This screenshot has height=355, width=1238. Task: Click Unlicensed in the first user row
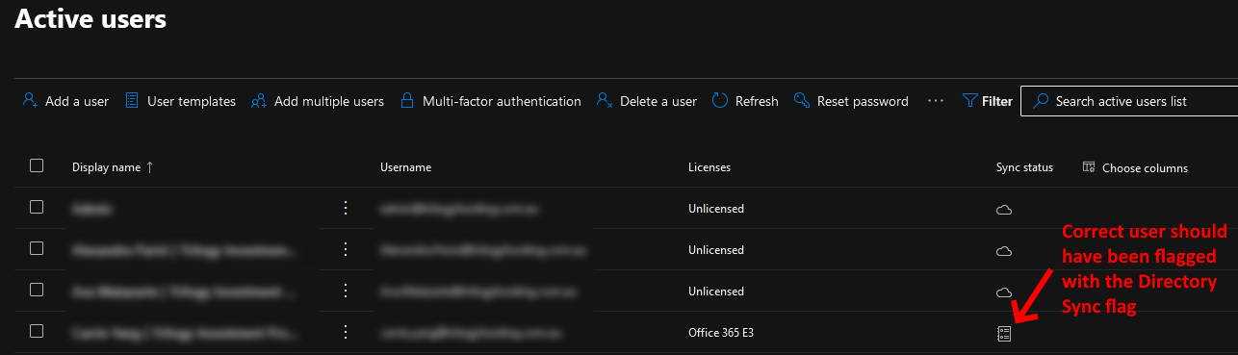(716, 209)
